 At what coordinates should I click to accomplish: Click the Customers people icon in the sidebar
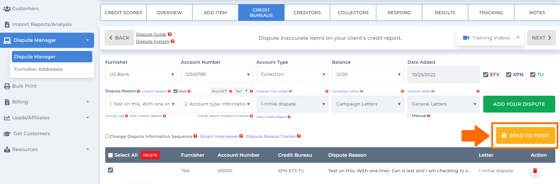click(x=7, y=9)
